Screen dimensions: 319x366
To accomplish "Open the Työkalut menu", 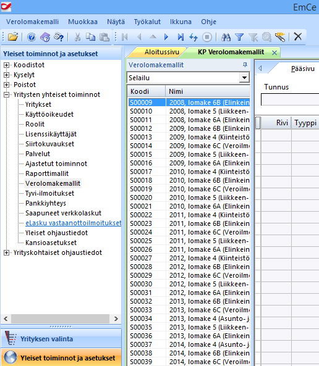I will click(147, 22).
